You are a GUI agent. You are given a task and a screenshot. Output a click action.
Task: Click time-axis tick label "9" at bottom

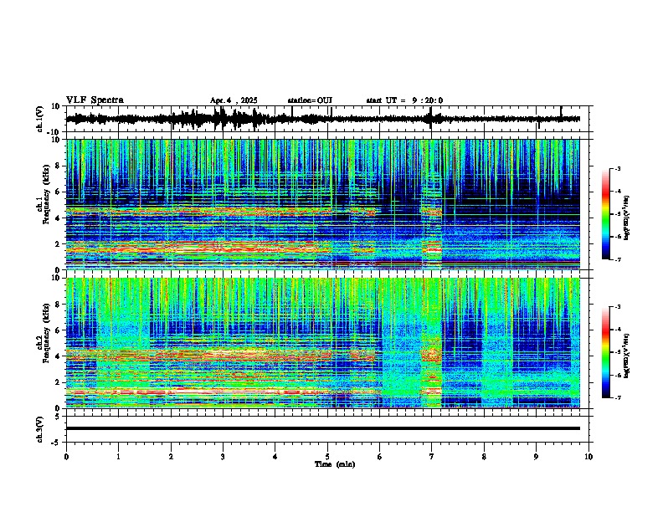click(x=536, y=457)
